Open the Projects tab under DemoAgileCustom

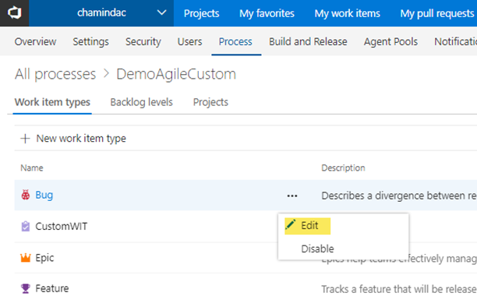(x=210, y=102)
